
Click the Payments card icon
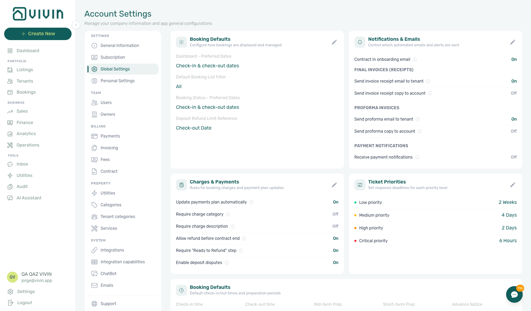[x=94, y=136]
